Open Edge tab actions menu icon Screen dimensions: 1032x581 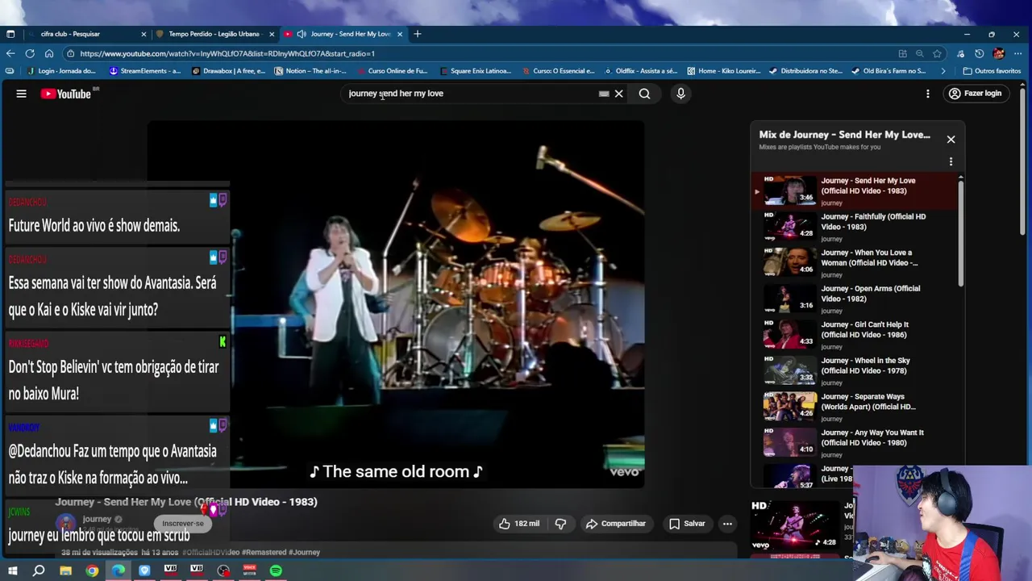point(10,34)
